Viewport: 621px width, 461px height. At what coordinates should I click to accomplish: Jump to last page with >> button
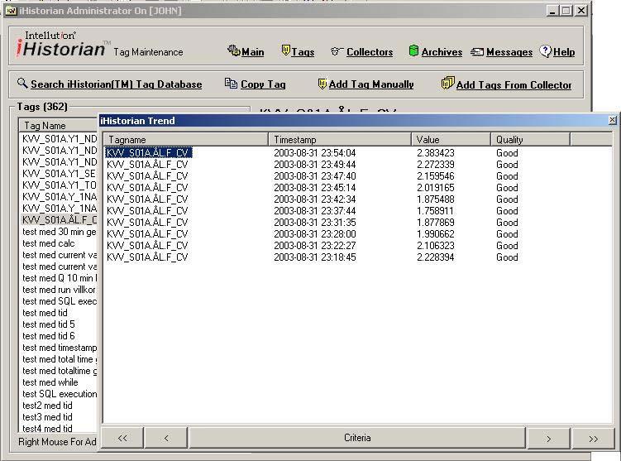(593, 439)
